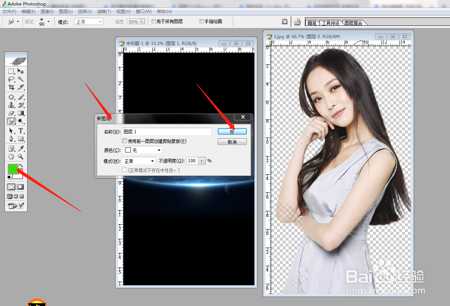450x306 pixels.
Task: Select full screen mode
Action: 22,196
